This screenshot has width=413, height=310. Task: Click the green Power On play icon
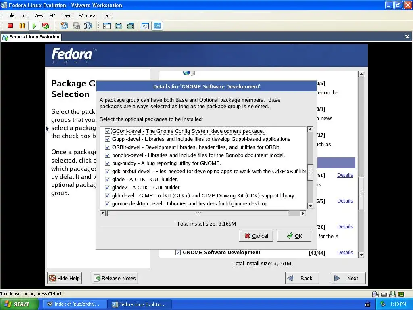[x=34, y=26]
